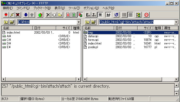Open the ヘルプ(H) menu
The image size is (180, 102).
[x=108, y=8]
